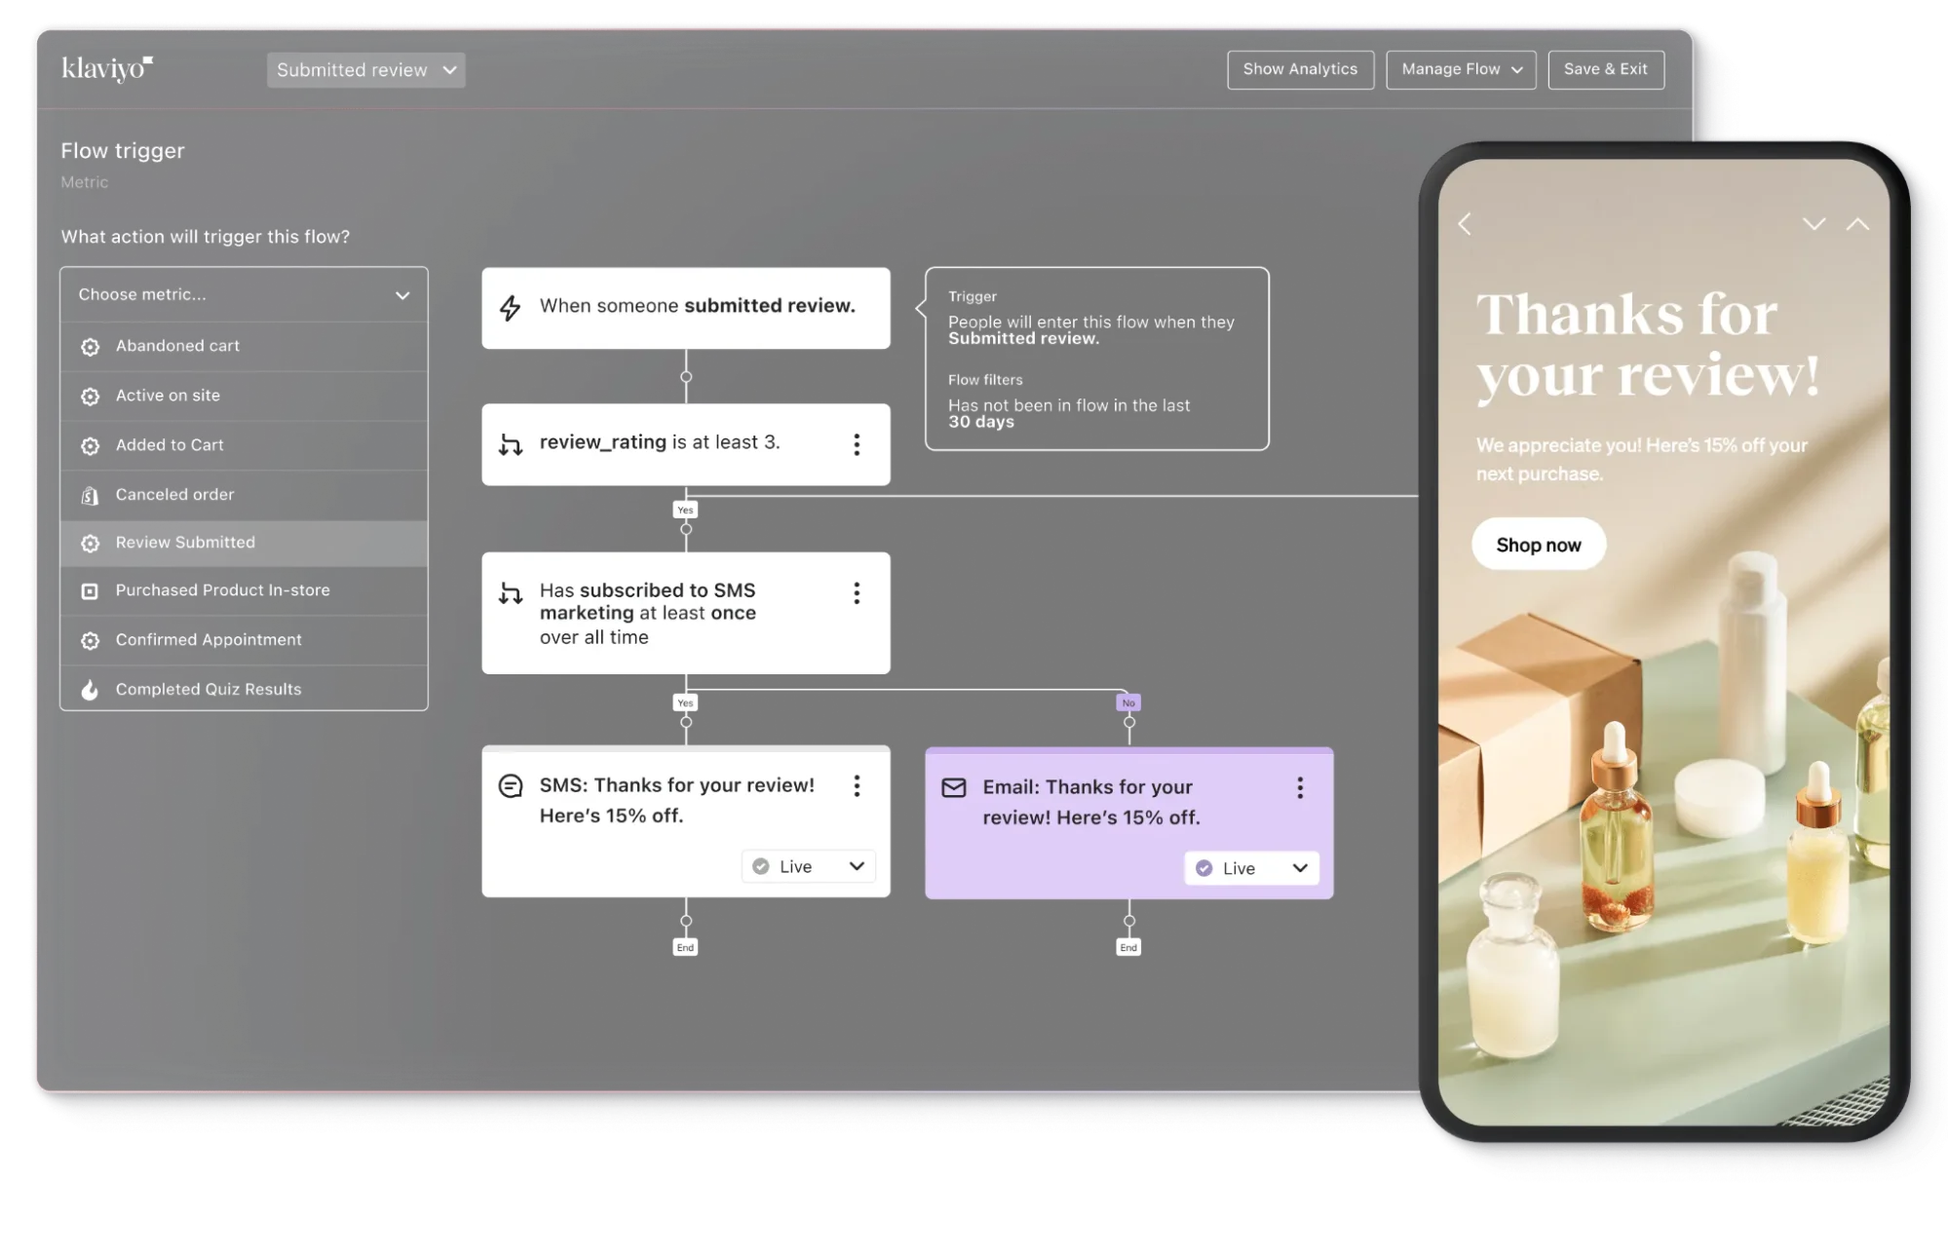Click the flow trigger lightning bolt icon
Viewport: 1948px width, 1253px height.
tap(509, 307)
